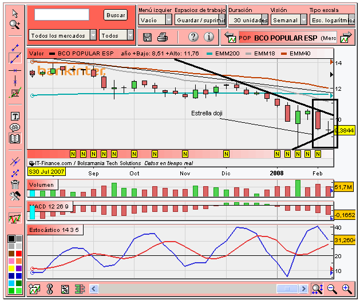Image resolution: width=360 pixels, height=301 pixels.
Task: Open the list document icon in bottom toolbar
Action: tap(65, 290)
